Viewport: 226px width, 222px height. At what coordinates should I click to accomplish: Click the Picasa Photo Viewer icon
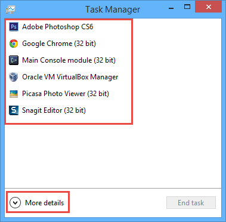tap(14, 94)
